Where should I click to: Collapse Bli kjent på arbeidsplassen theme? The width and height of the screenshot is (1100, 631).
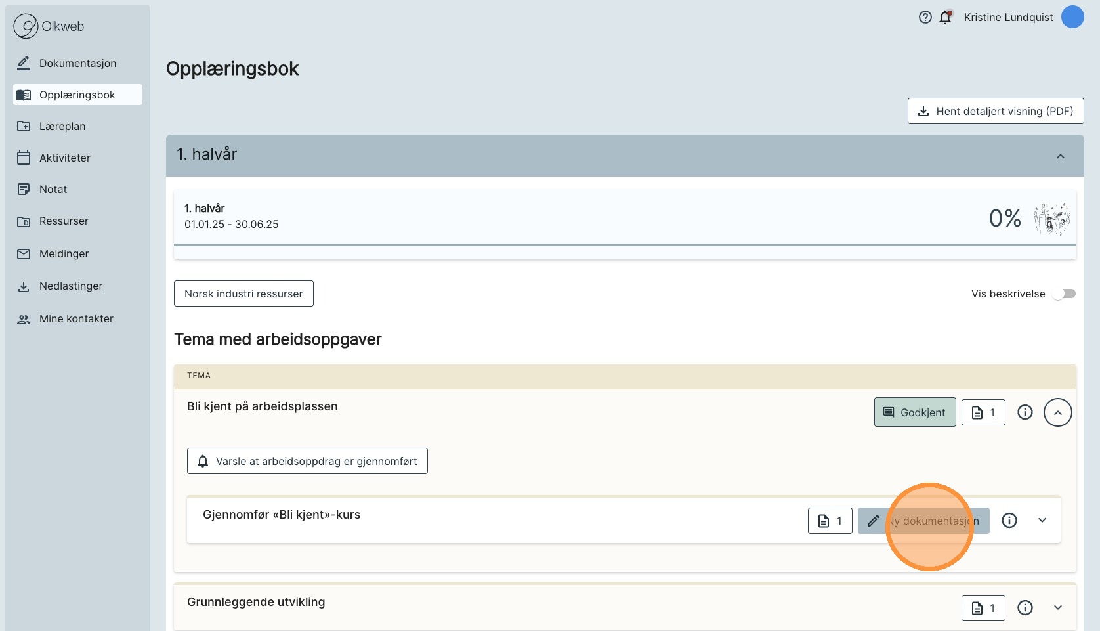[x=1057, y=412]
